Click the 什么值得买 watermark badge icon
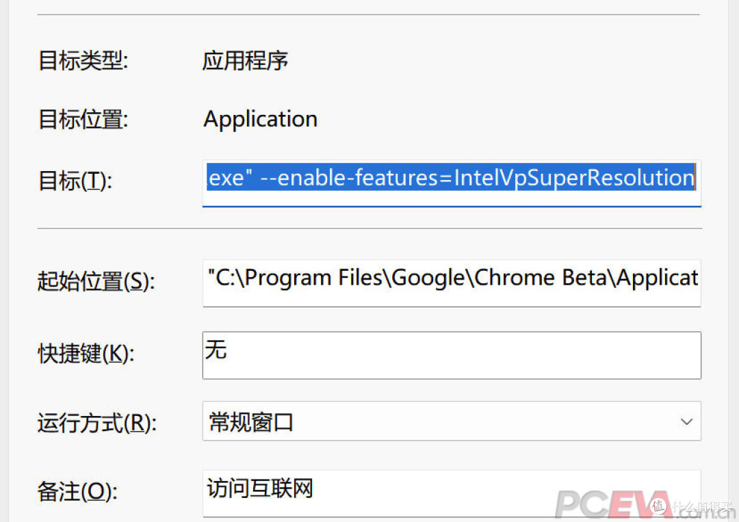Image resolution: width=739 pixels, height=522 pixels. tap(660, 507)
